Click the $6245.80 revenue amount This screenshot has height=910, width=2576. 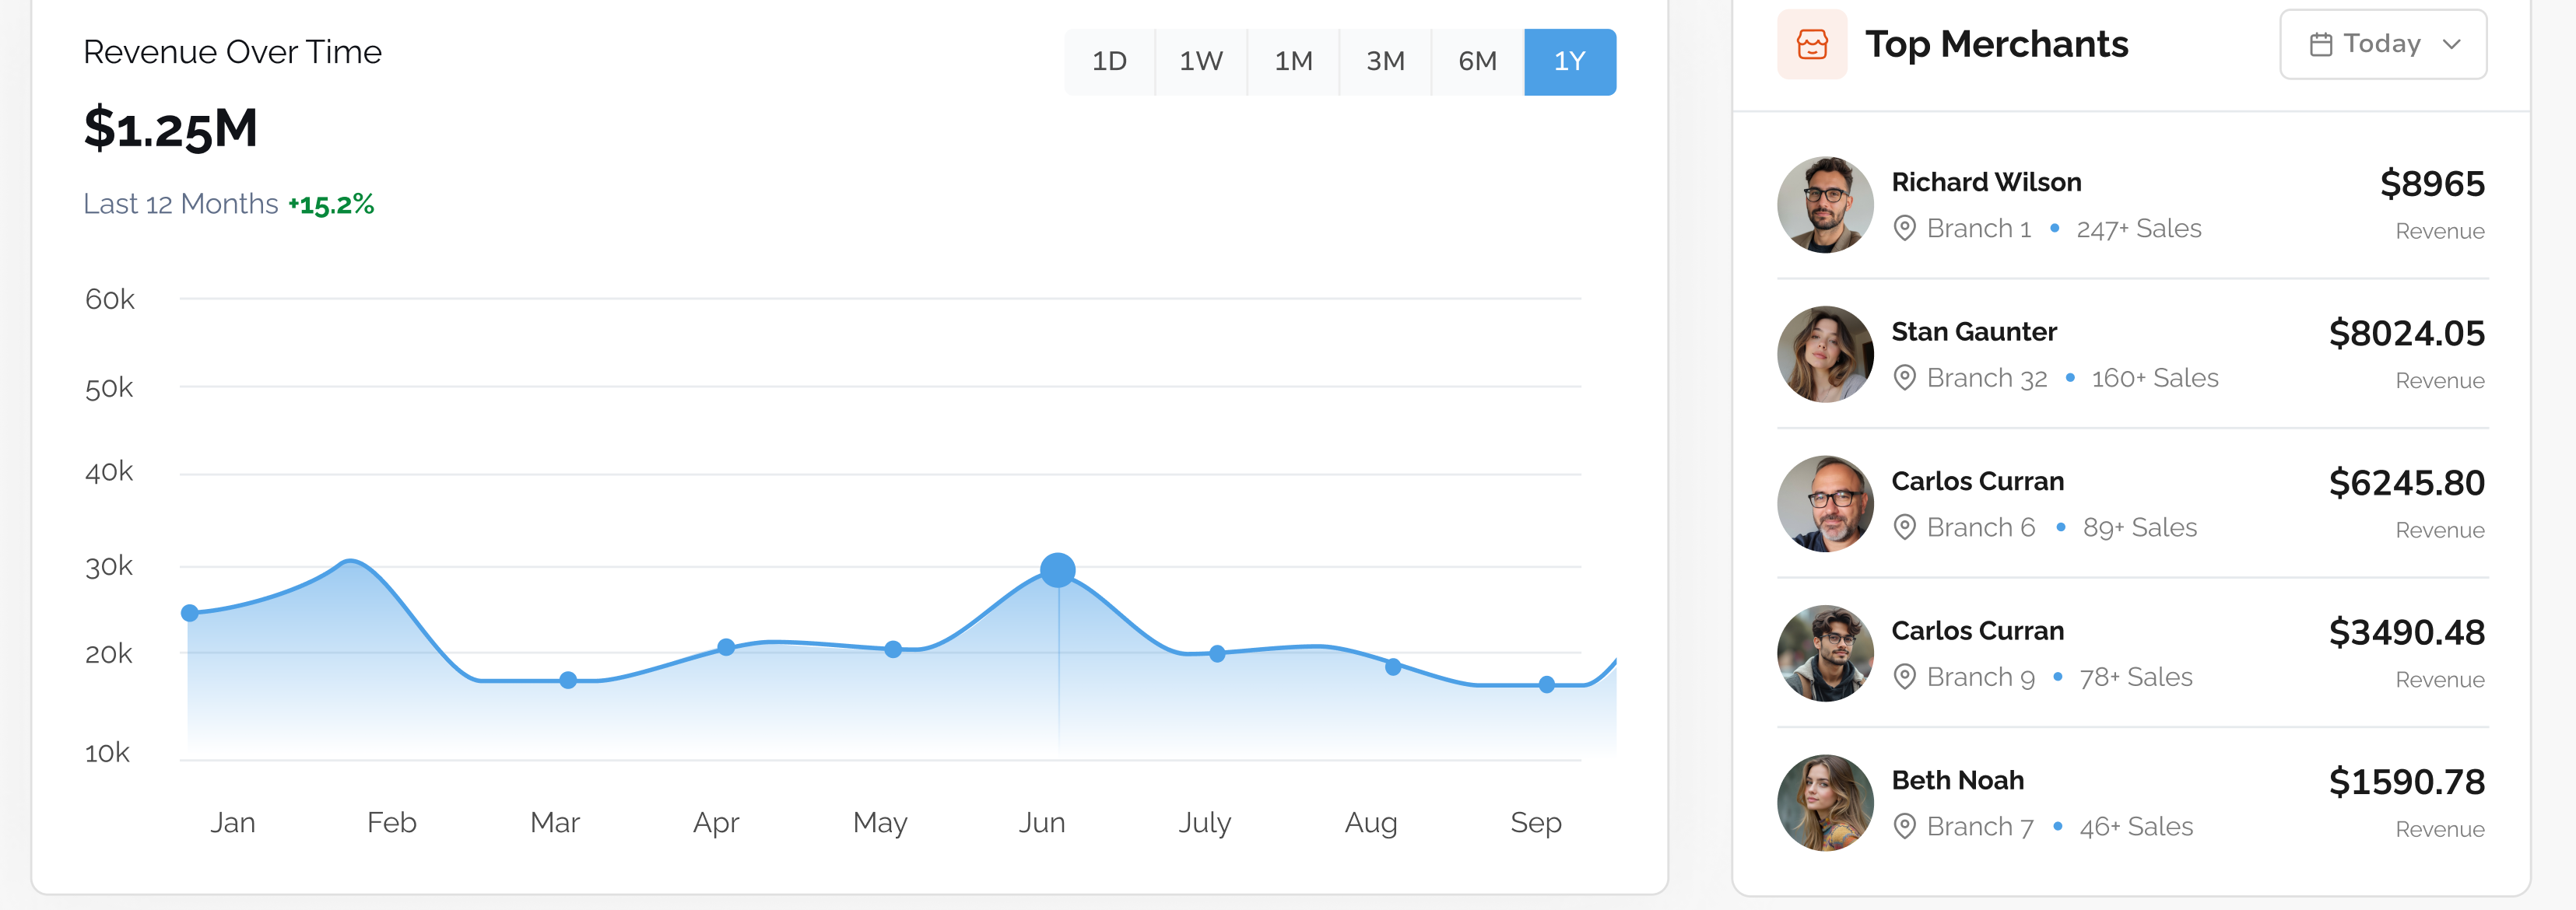coord(2407,484)
